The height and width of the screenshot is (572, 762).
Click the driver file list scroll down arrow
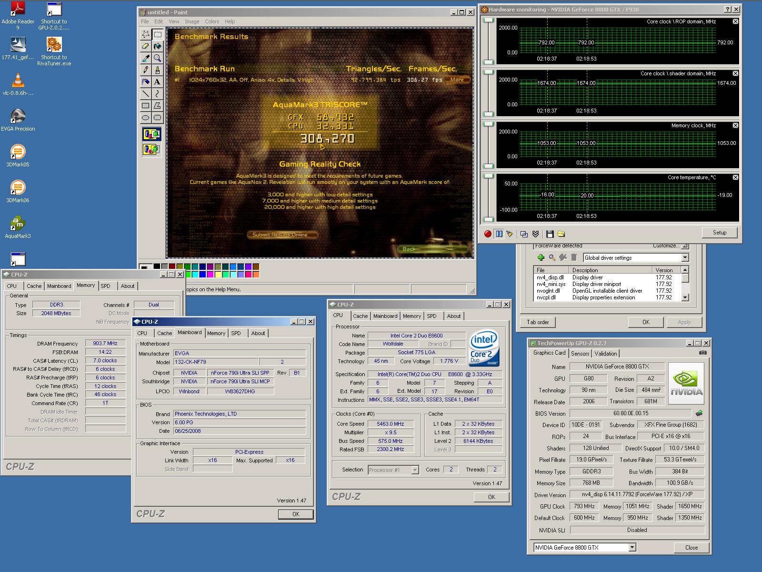coord(685,297)
